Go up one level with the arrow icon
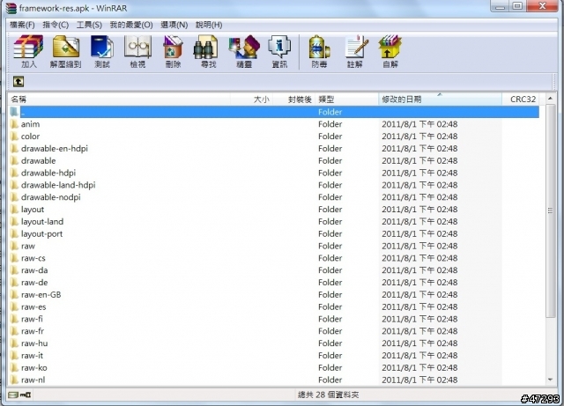 coord(19,82)
